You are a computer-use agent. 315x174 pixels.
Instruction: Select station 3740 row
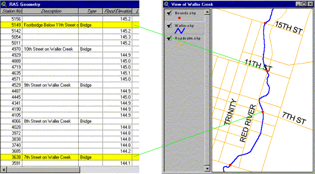tap(70, 145)
